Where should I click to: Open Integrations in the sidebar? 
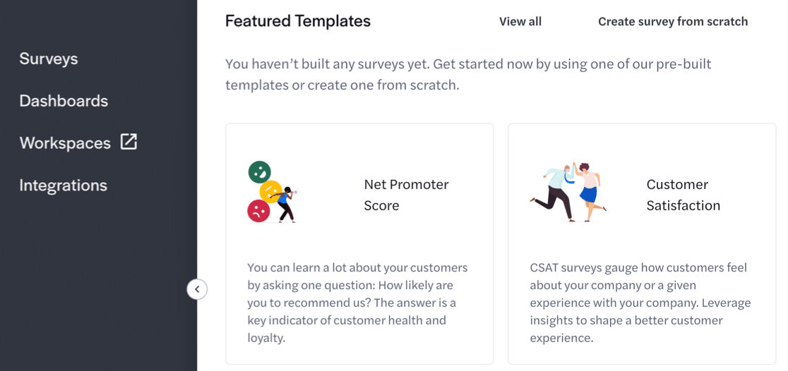coord(64,185)
